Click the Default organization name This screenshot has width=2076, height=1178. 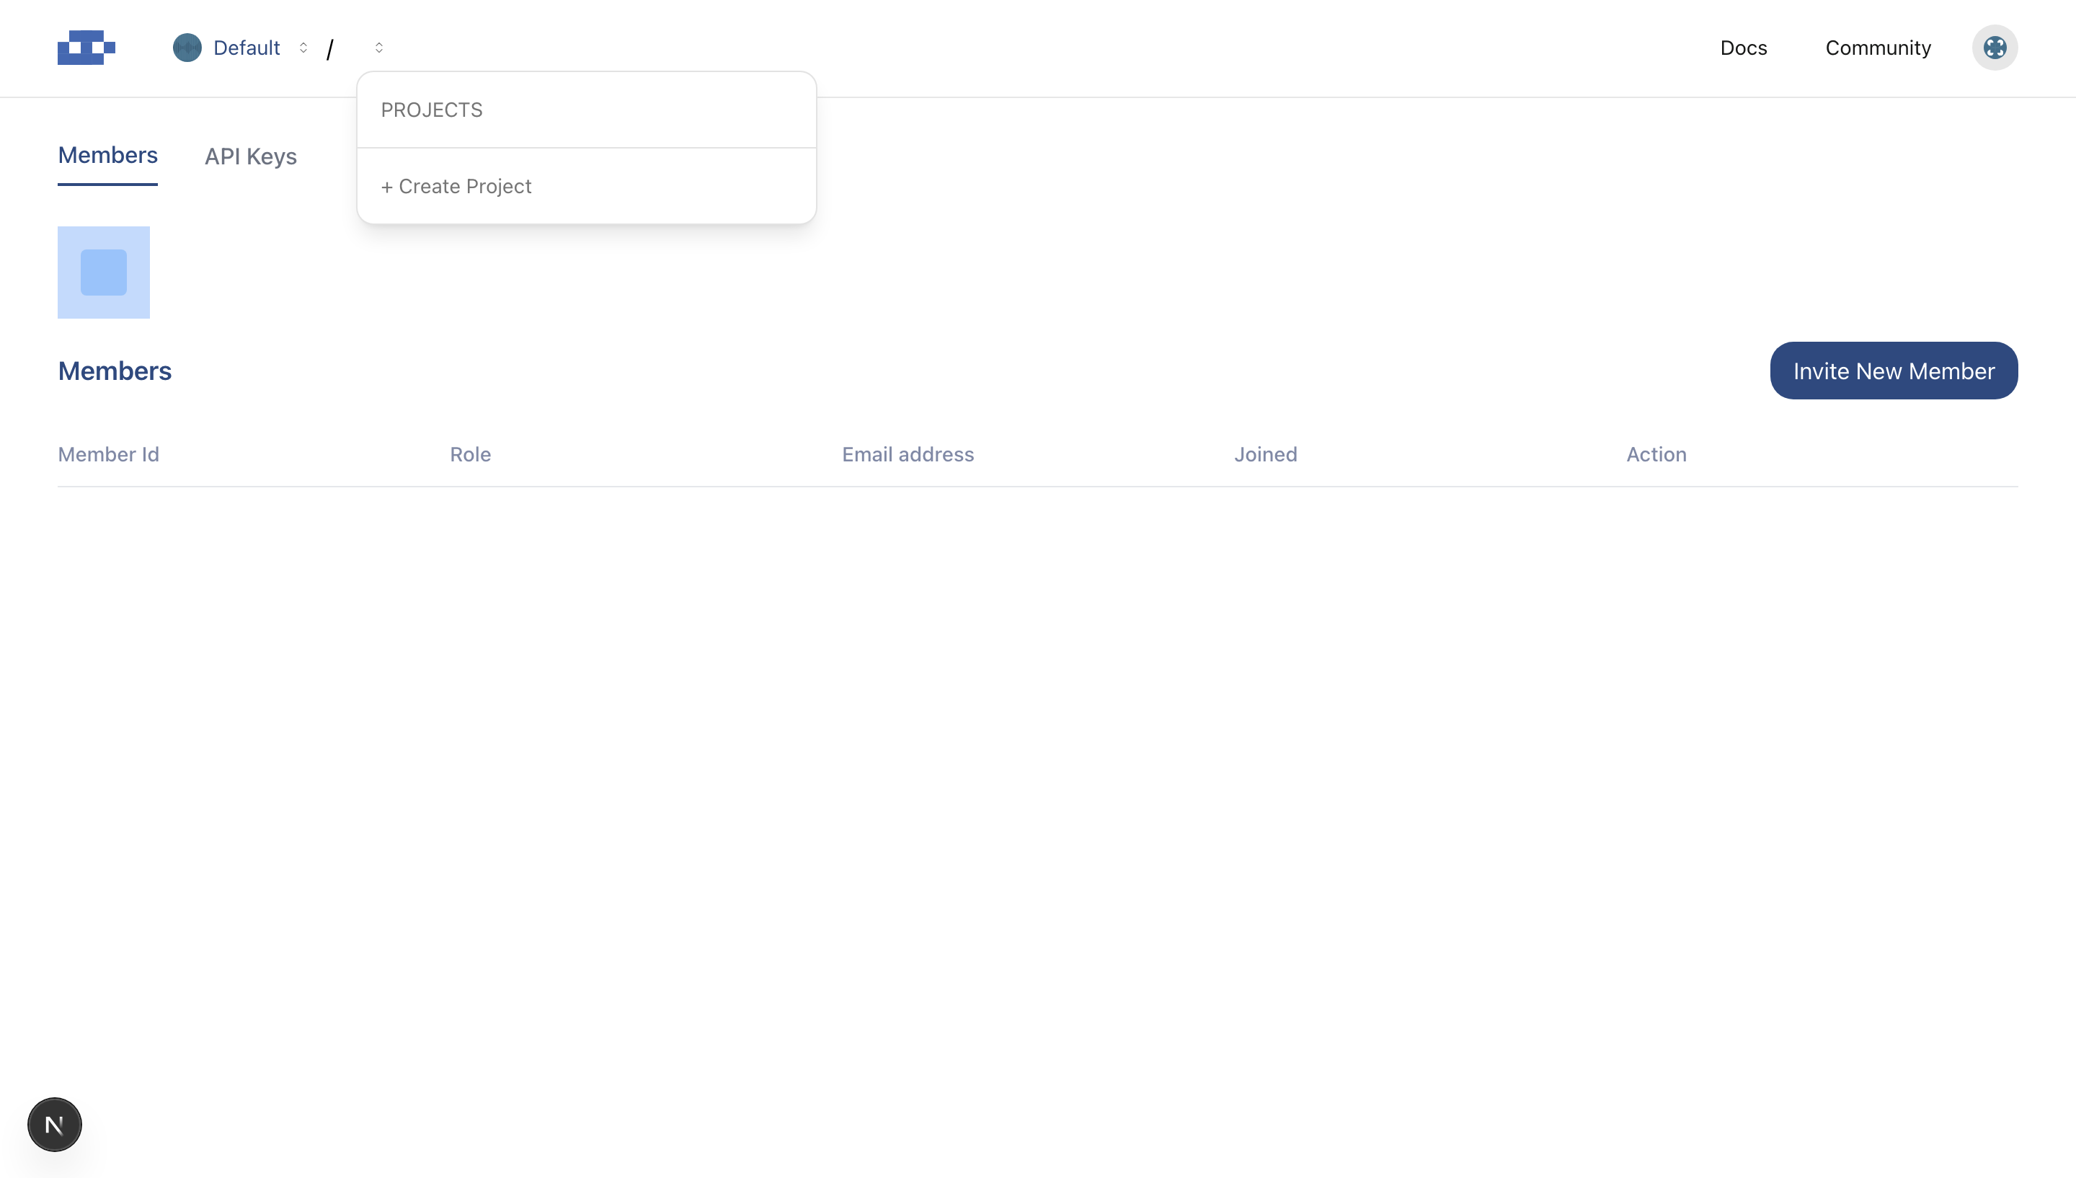(x=247, y=48)
